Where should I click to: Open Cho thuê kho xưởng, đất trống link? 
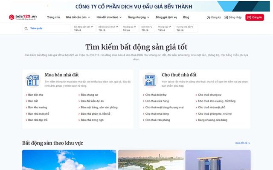[x=217, y=101]
